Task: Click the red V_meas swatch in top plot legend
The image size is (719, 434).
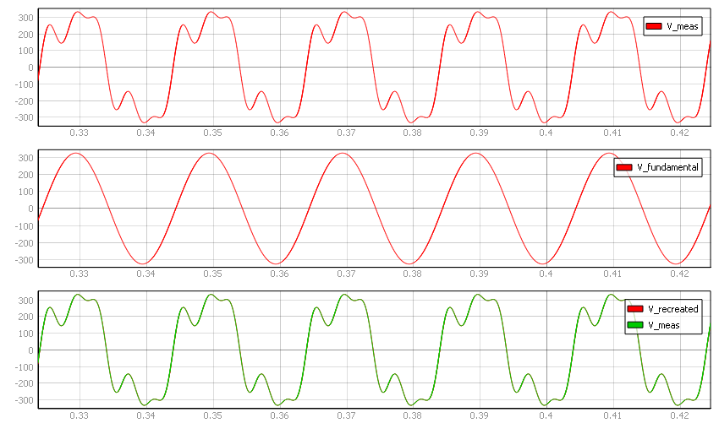Action: tap(653, 26)
